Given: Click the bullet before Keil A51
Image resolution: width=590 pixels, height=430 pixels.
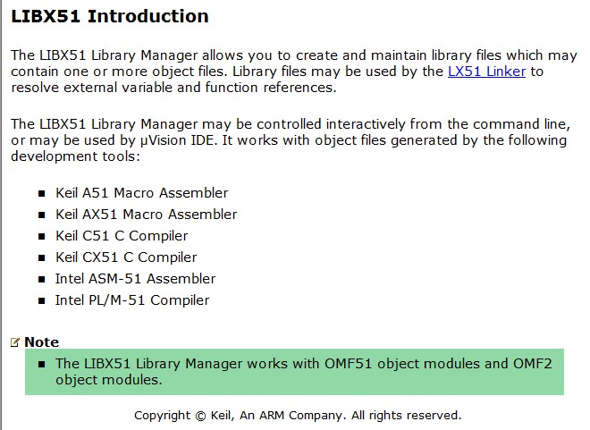Looking at the screenshot, I should pyautogui.click(x=41, y=194).
